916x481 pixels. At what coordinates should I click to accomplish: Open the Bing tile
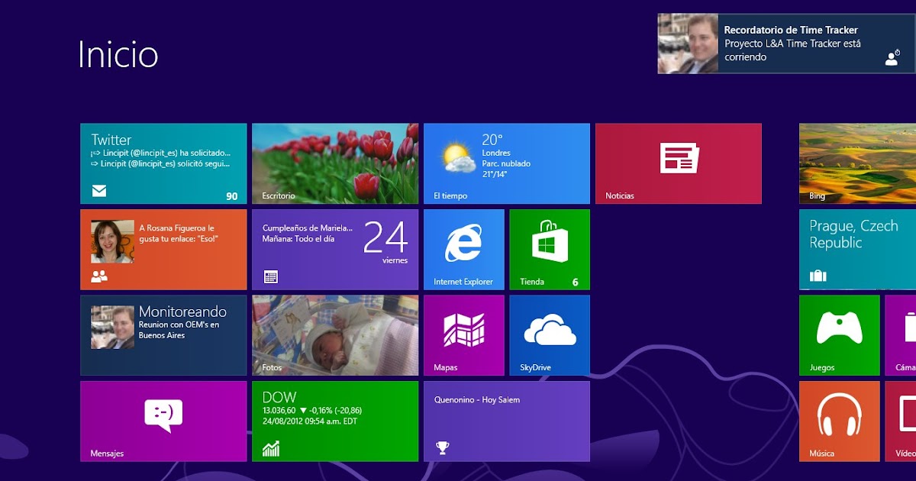[x=857, y=163]
